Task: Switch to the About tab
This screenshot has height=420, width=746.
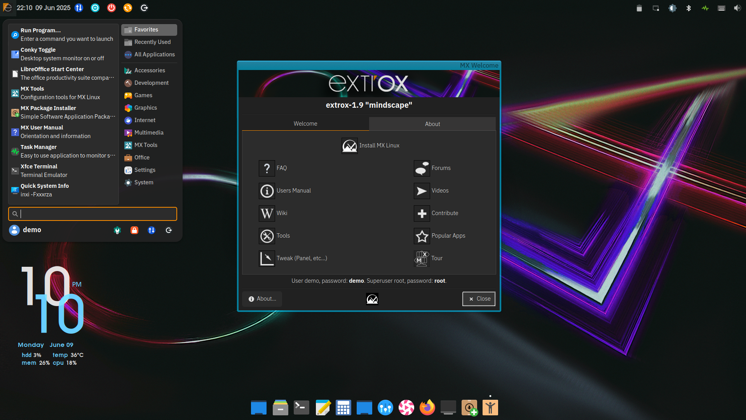Action: (432, 124)
